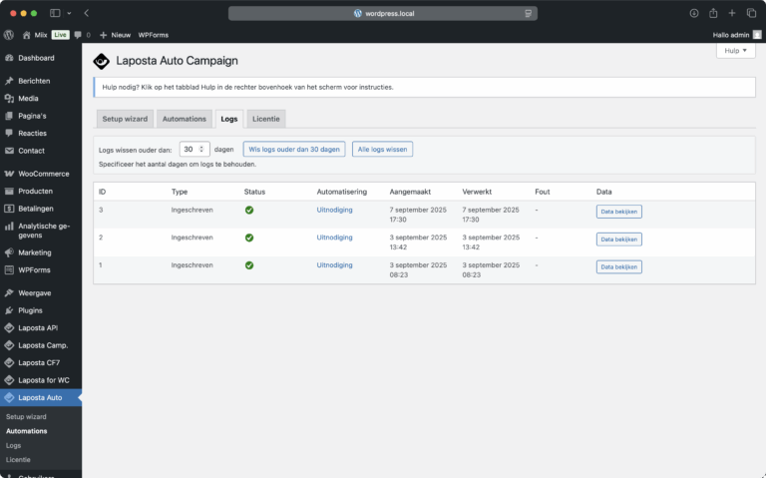Click the Dashboard icon in sidebar

9,58
